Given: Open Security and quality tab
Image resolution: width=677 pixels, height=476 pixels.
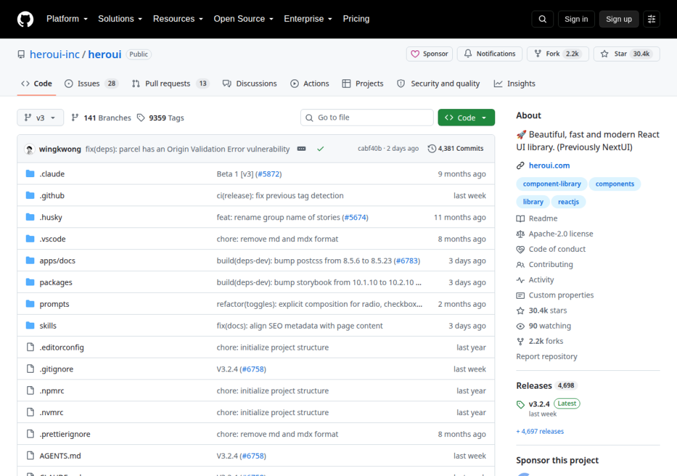Looking at the screenshot, I should 438,84.
